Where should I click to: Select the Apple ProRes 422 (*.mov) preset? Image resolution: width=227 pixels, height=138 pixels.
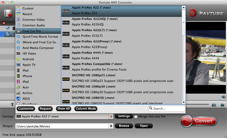pos(121,11)
